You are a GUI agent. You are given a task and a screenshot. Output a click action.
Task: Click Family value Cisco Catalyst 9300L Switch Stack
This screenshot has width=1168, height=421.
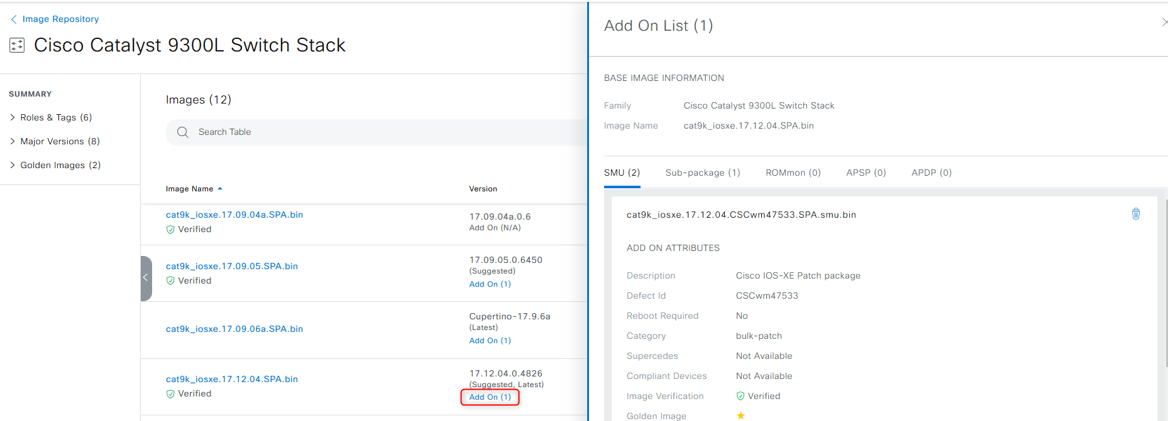coord(759,105)
